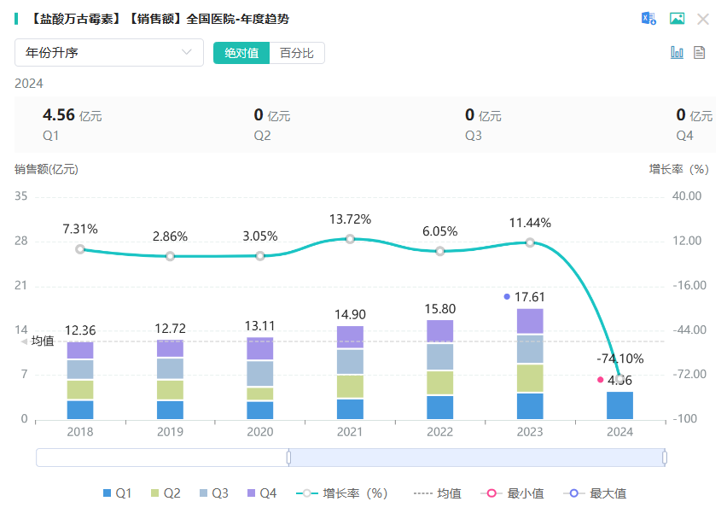Click the Q4 0 亿元 value
The width and height of the screenshot is (727, 513).
pos(694,114)
